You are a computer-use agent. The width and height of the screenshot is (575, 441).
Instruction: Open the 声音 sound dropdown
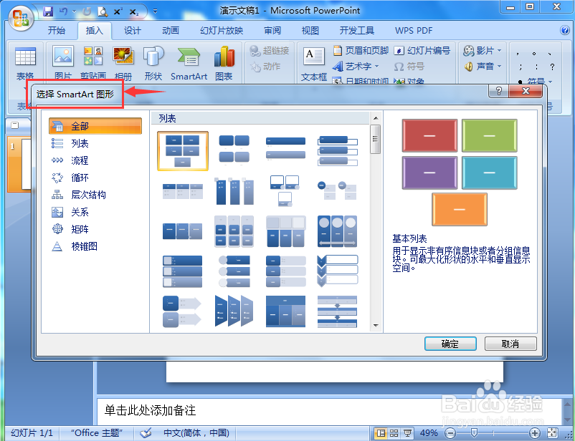point(483,67)
